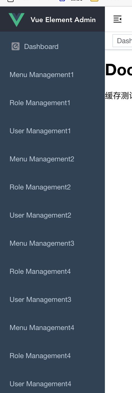Image resolution: width=132 pixels, height=393 pixels.
Task: Open User Management2 page
Action: pos(52,215)
